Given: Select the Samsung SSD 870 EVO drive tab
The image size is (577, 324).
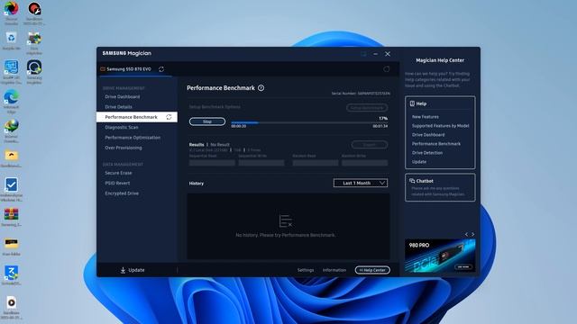Looking at the screenshot, I should [x=129, y=69].
